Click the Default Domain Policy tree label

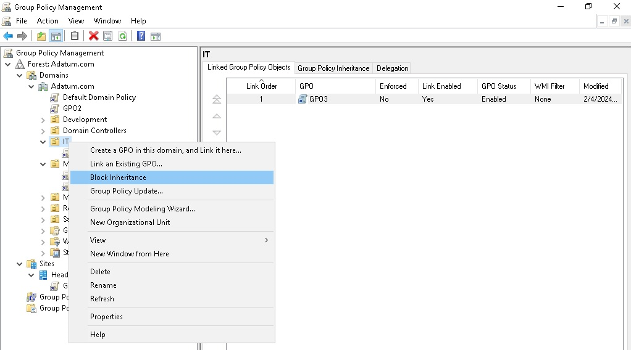(x=99, y=97)
